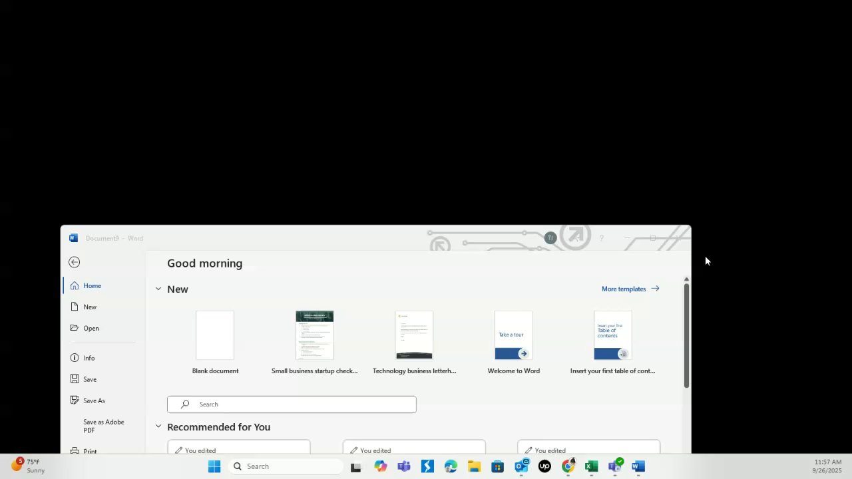This screenshot has width=852, height=479.
Task: Open the blue S app in taskbar
Action: 427,466
